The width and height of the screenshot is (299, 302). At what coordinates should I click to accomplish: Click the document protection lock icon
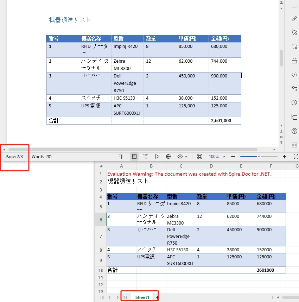coord(294,60)
